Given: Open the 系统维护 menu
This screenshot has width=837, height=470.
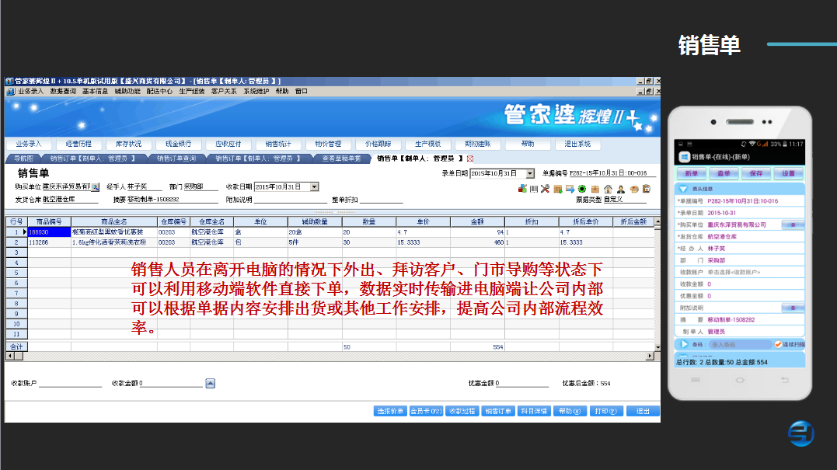Looking at the screenshot, I should pyautogui.click(x=256, y=91).
